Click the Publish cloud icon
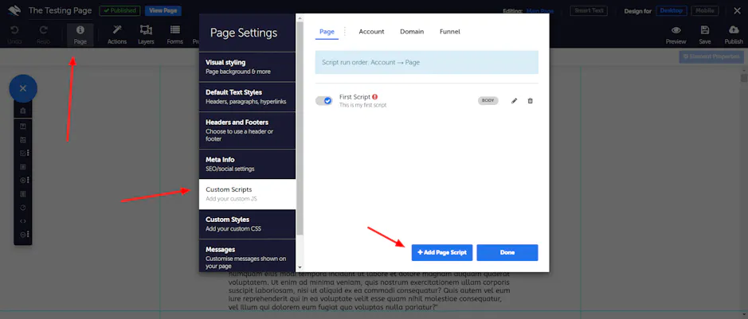Viewport: 748px width, 319px height. (734, 30)
